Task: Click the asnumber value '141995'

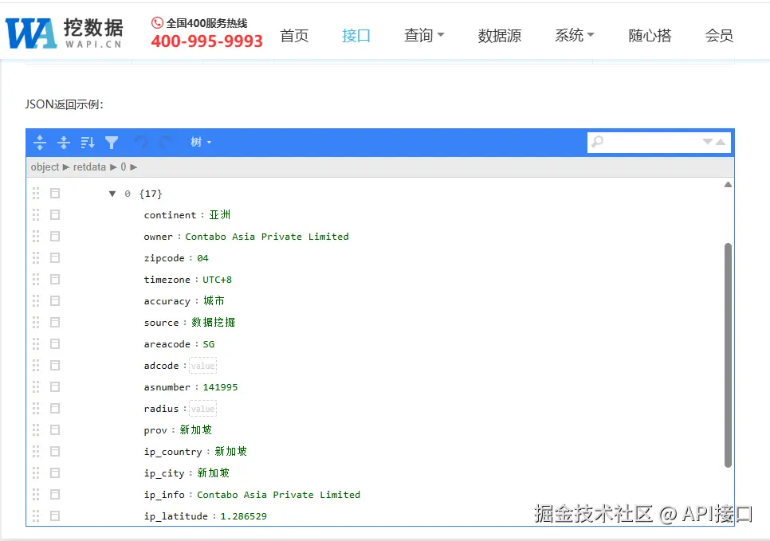Action: point(220,387)
